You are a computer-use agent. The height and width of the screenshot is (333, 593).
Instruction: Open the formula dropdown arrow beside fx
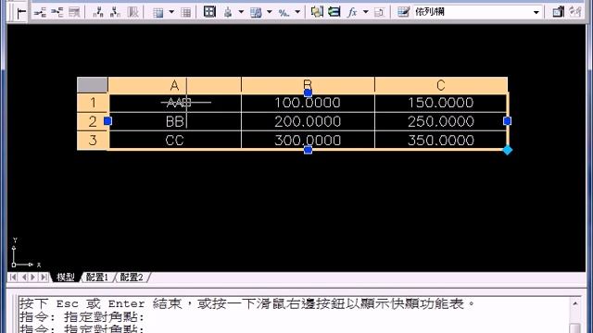pyautogui.click(x=365, y=12)
